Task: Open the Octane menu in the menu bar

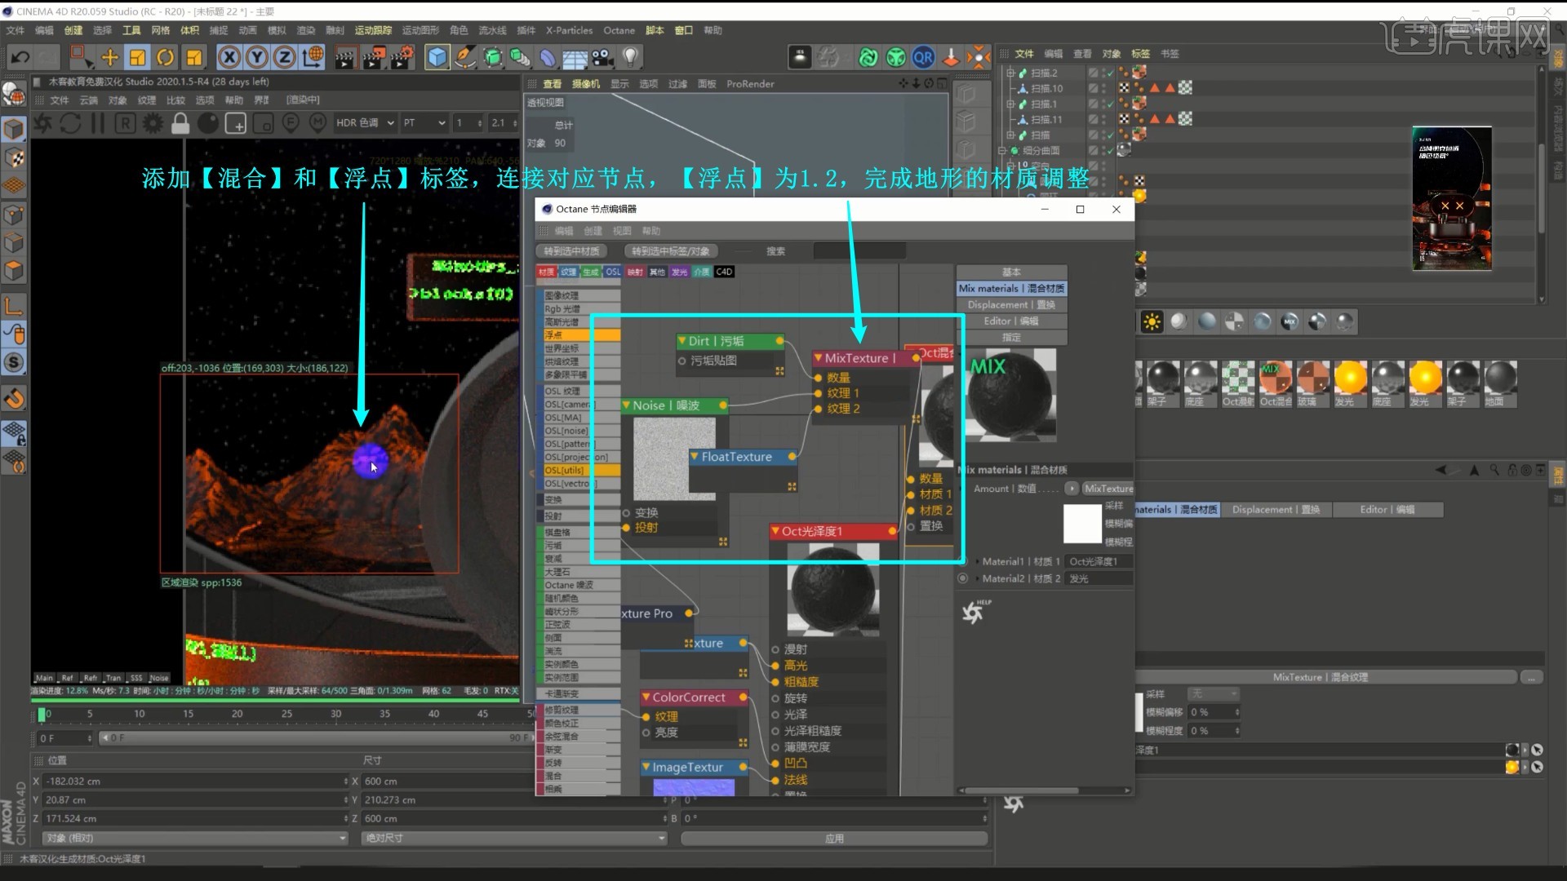Action: coord(619,30)
